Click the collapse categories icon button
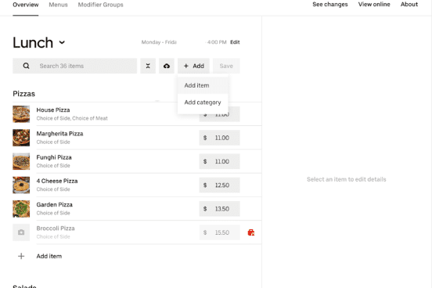Screen dimensions: 432x288 coord(148,66)
